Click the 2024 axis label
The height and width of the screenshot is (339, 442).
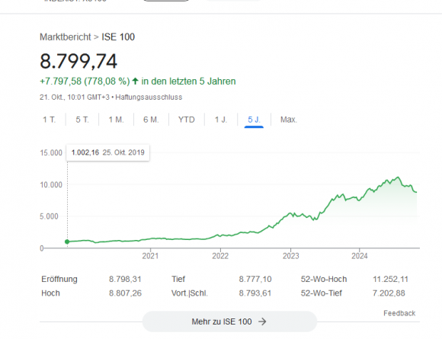(x=360, y=256)
